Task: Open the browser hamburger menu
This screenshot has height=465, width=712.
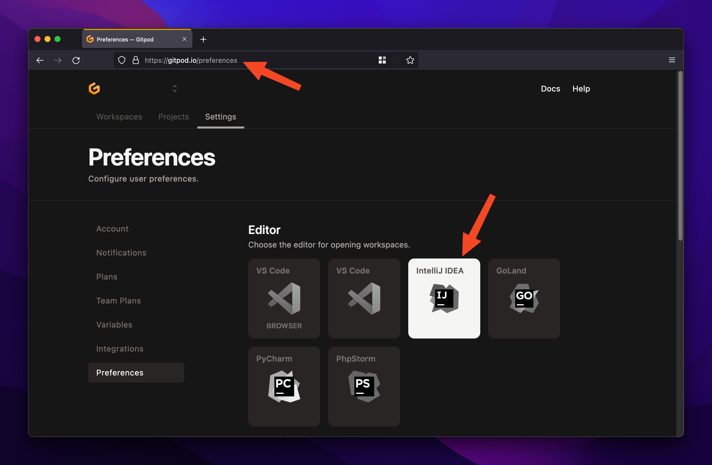Action: [672, 60]
